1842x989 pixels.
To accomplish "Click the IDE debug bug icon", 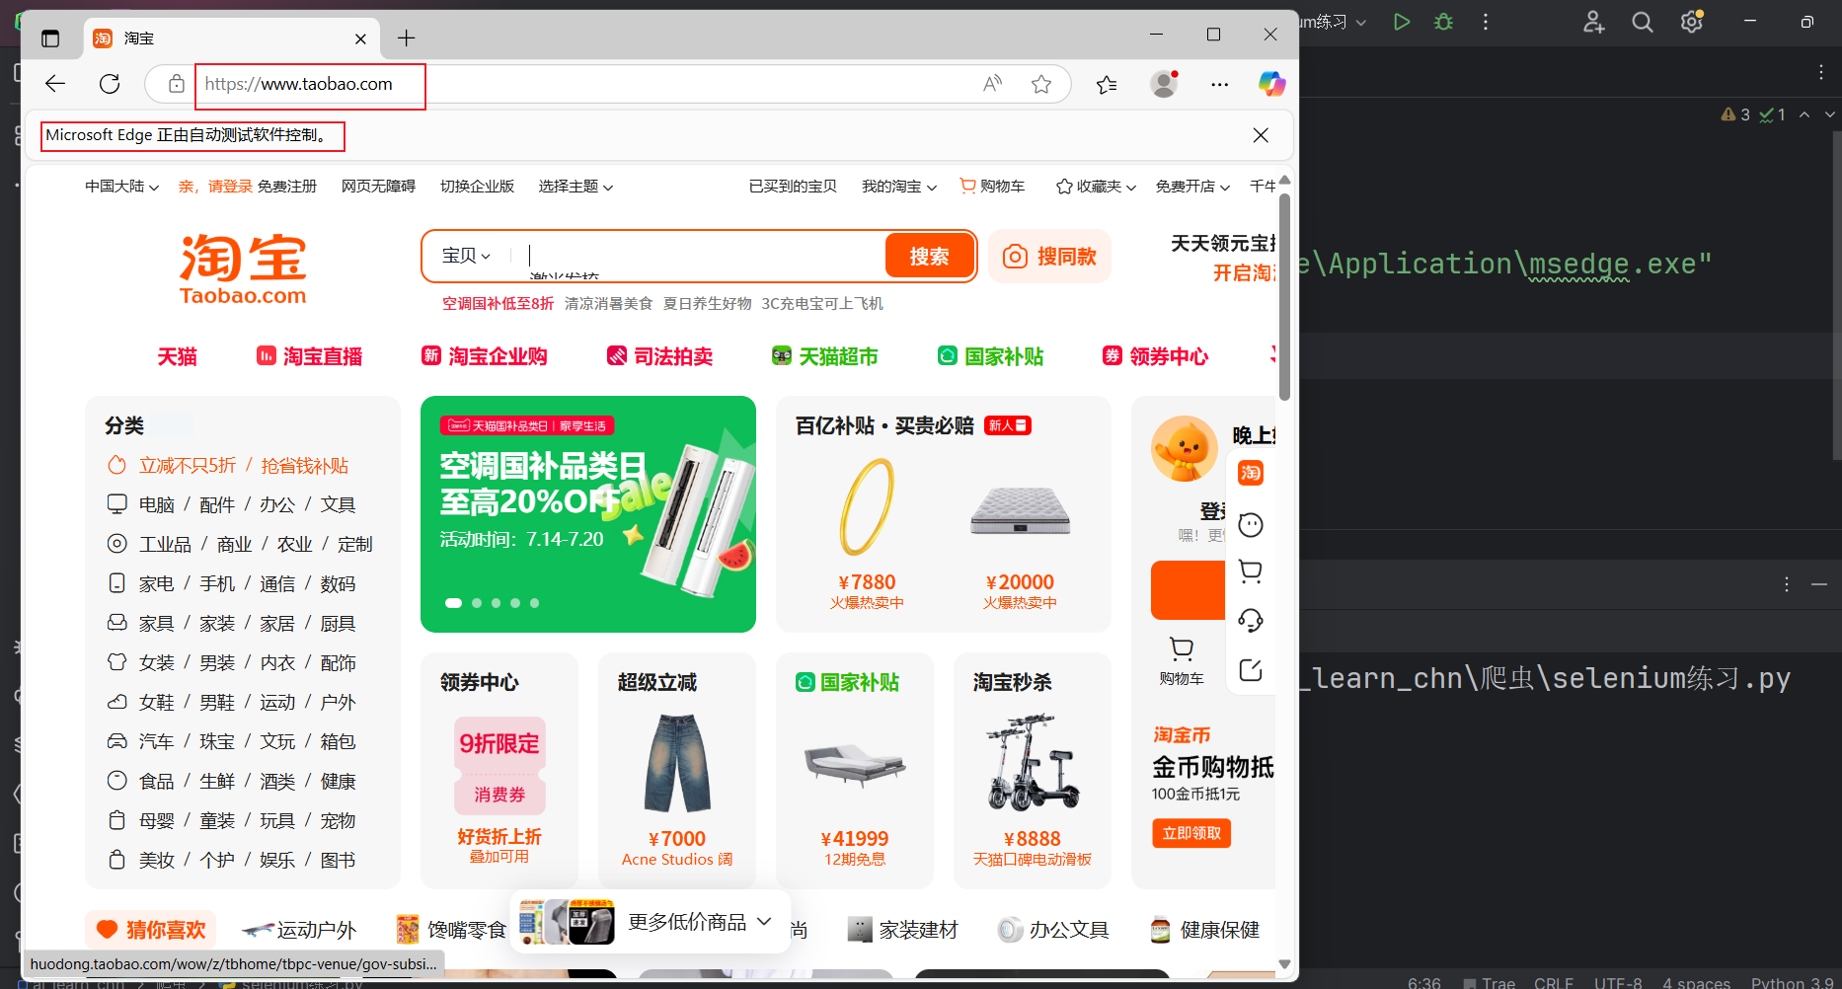I will (1443, 22).
